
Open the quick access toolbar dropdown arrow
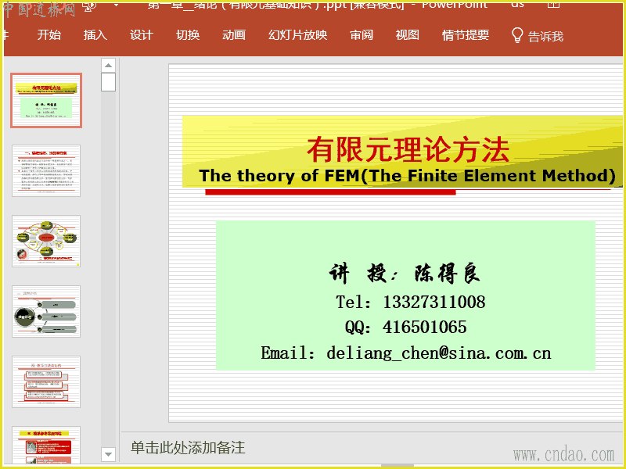(116, 5)
